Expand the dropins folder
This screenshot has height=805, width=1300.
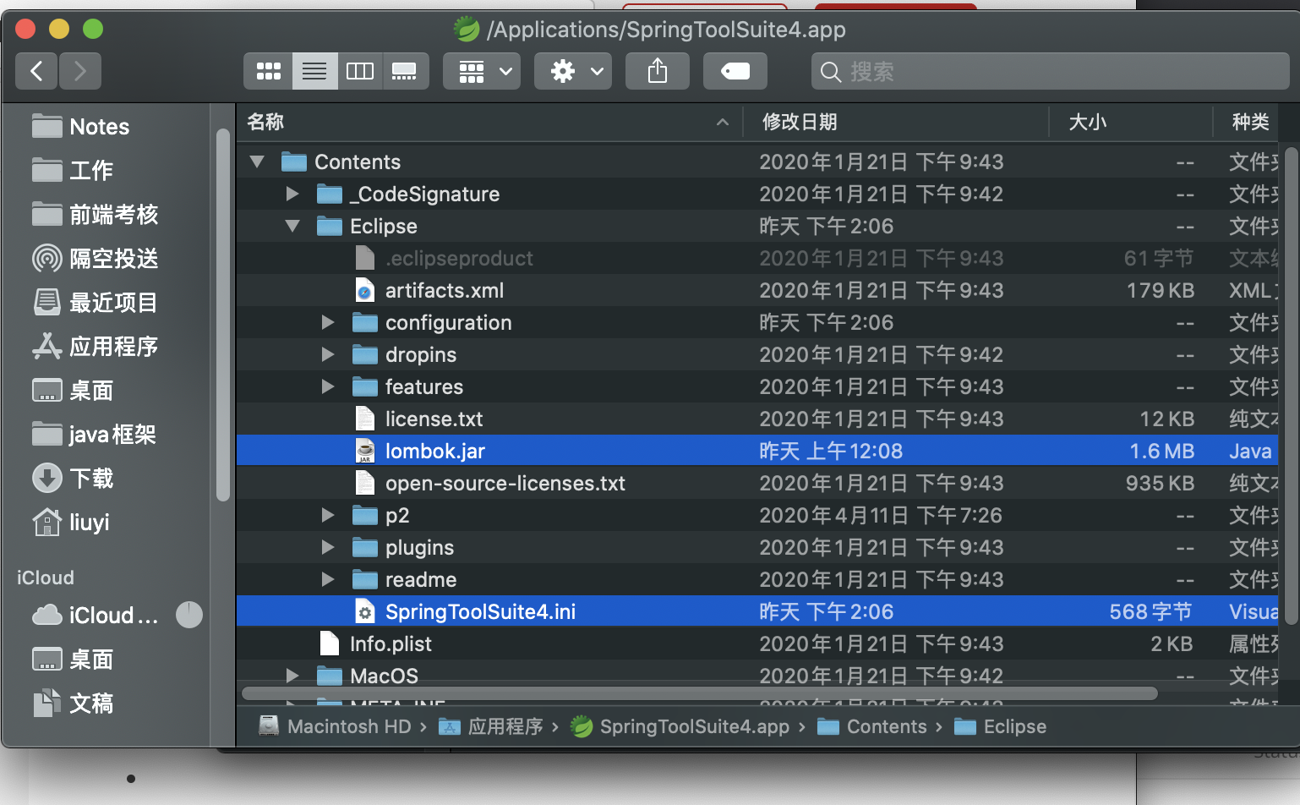pyautogui.click(x=328, y=354)
